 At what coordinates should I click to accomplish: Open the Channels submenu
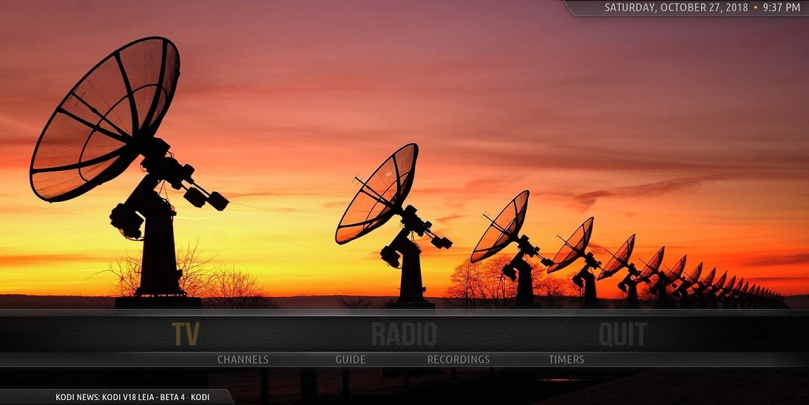point(242,359)
